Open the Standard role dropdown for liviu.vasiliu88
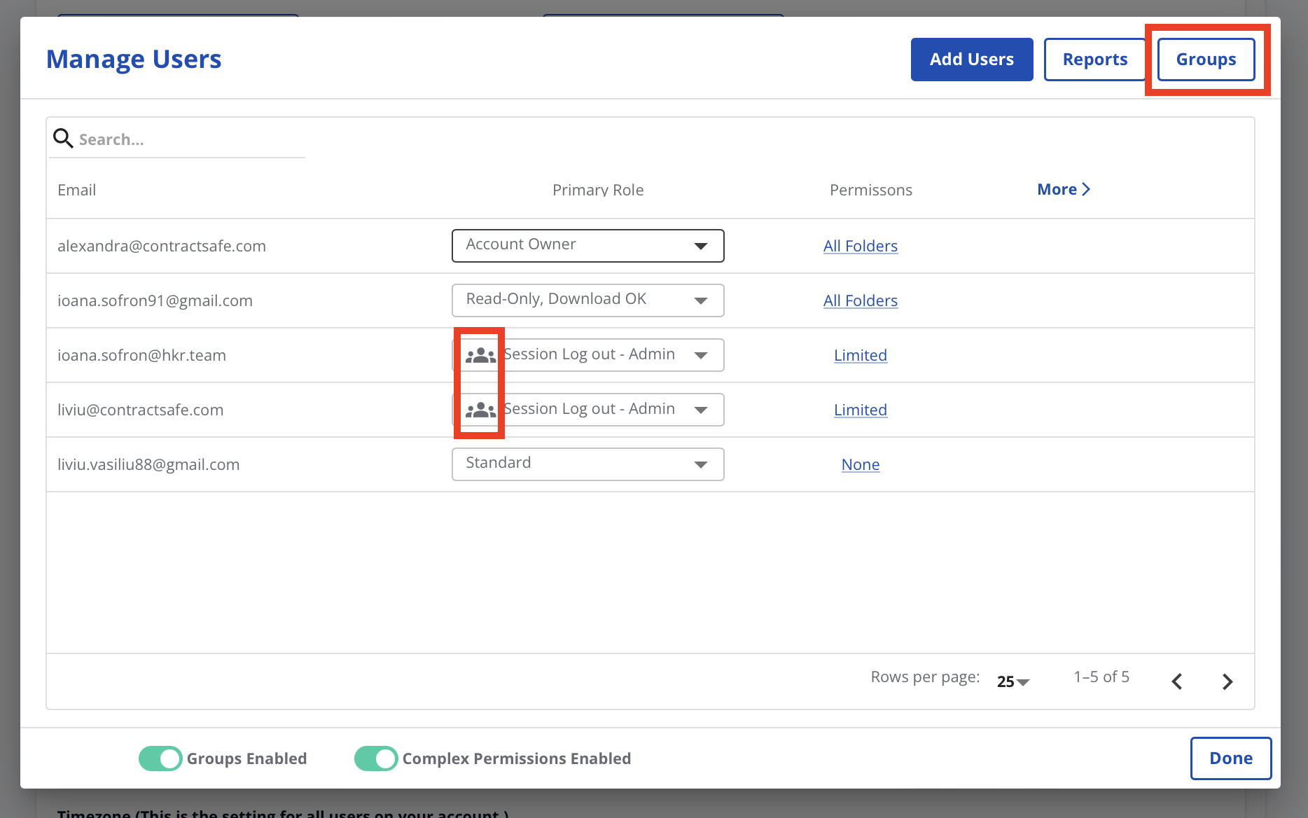Viewport: 1308px width, 818px height. (x=701, y=464)
